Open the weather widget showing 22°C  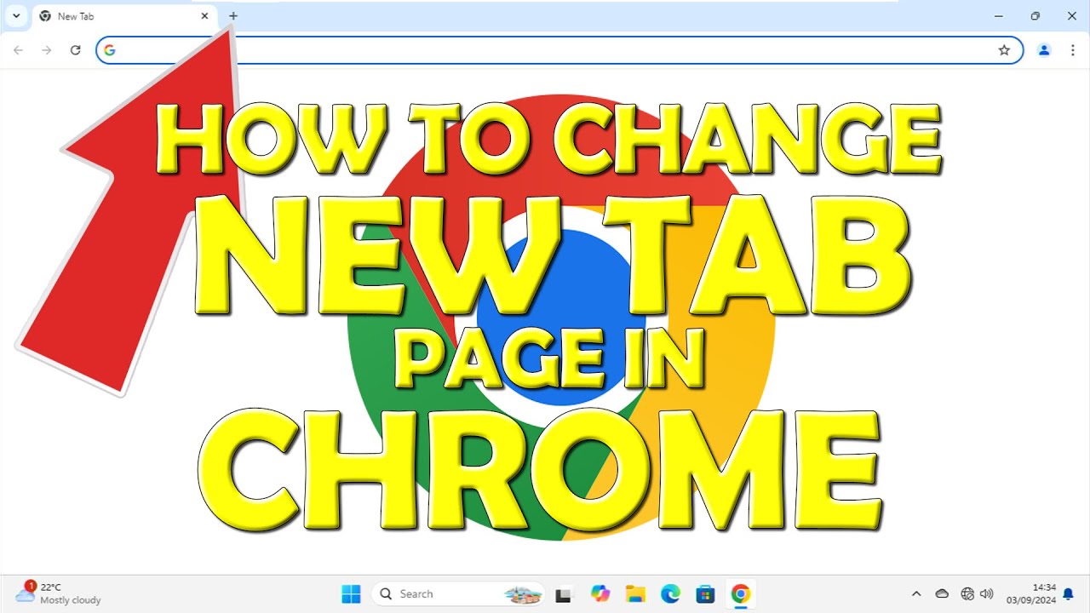pos(58,593)
